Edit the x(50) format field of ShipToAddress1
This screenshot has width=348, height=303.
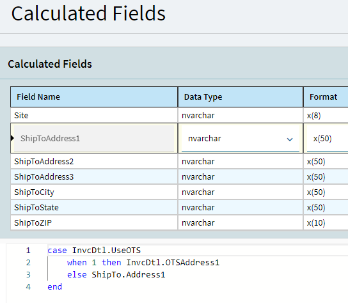point(328,139)
